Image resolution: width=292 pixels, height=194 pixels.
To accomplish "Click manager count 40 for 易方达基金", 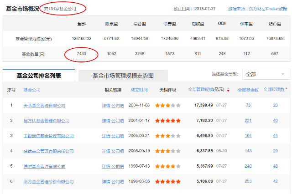I will [276, 120].
